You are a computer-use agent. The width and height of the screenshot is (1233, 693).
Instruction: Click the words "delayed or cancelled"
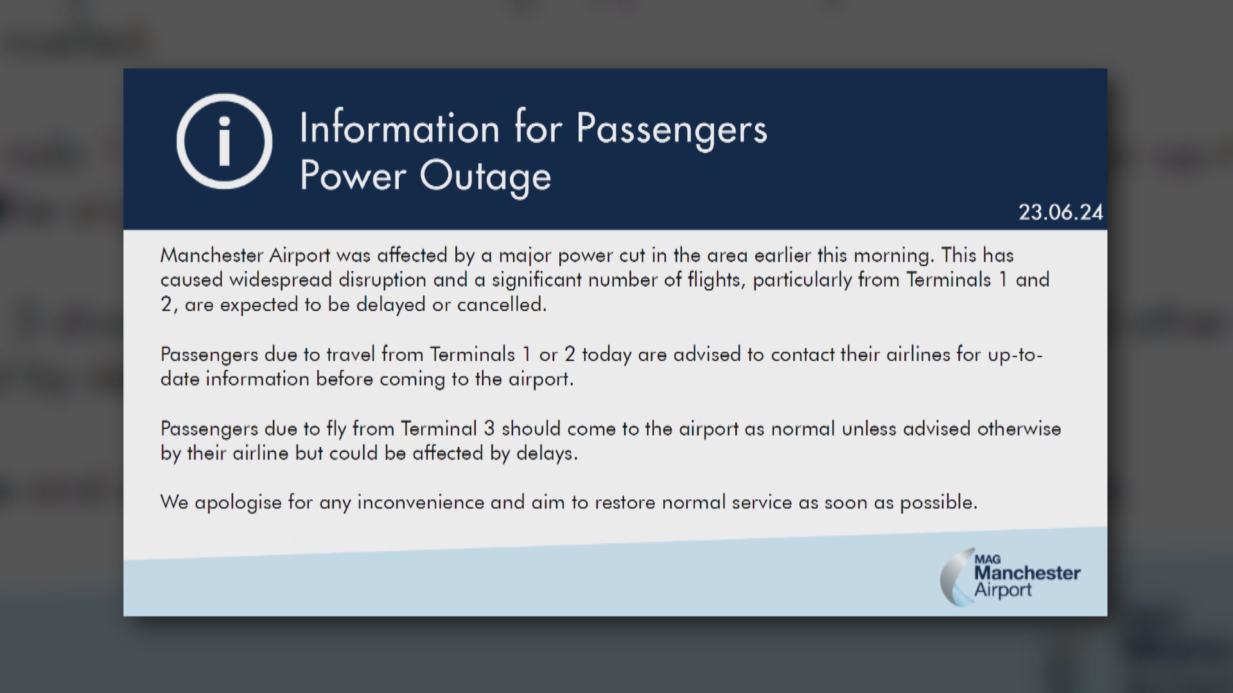pyautogui.click(x=451, y=305)
